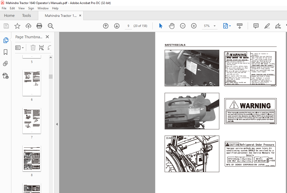This screenshot has width=287, height=193.
Task: Close the Page Thumbnails panel
Action: pos(47,37)
